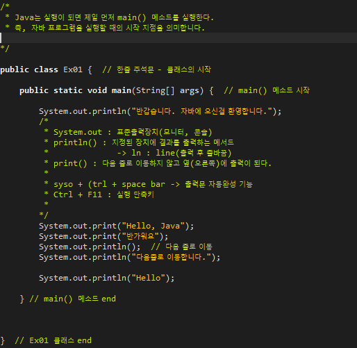Click 'main' in the method signature
The height and width of the screenshot is (348, 357).
pos(122,90)
